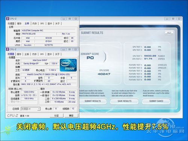
Task: Close the back CPU-Z mainboard window
Action: (76, 19)
